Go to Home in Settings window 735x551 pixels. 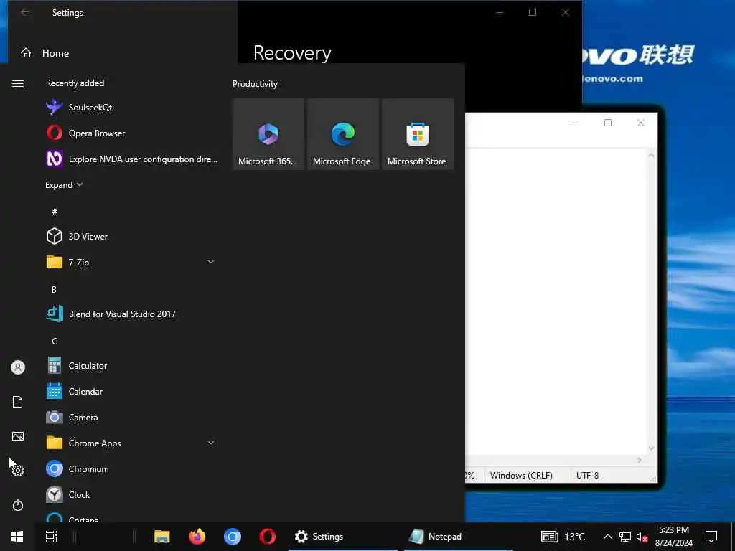(45, 53)
